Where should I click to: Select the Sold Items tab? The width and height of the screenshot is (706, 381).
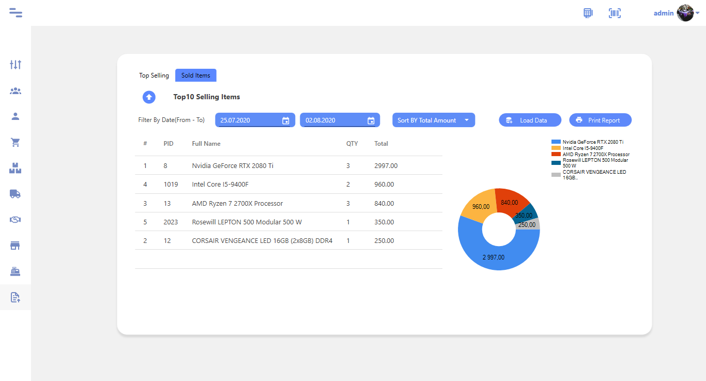click(196, 75)
